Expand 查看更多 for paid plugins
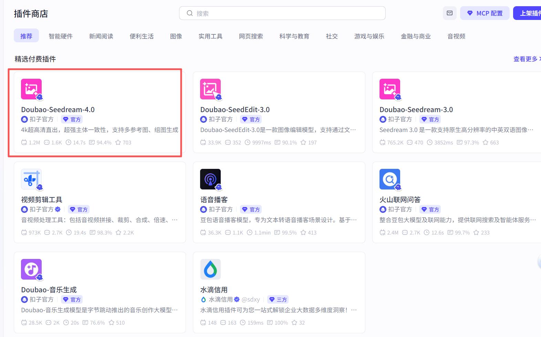541x337 pixels. [526, 59]
